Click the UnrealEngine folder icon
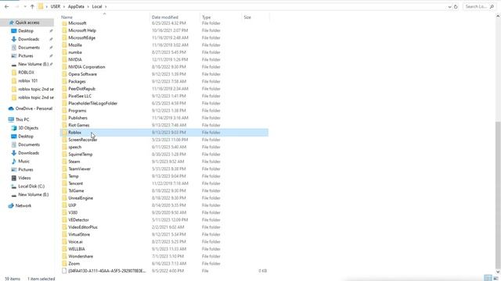Screen dimensions: 501x281 64,198
